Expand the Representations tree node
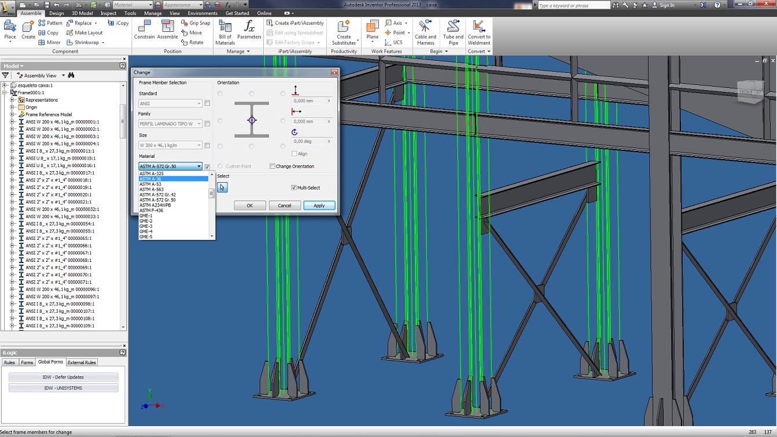Viewport: 777px width, 437px height. [12, 100]
